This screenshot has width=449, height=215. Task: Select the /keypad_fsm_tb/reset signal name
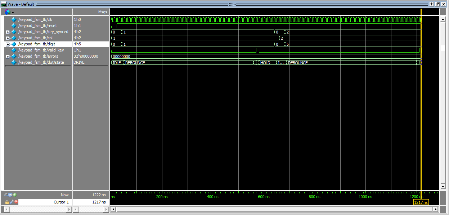[x=37, y=26]
